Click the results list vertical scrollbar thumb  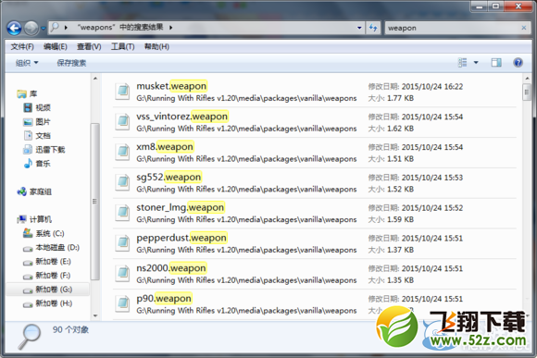pyautogui.click(x=527, y=92)
